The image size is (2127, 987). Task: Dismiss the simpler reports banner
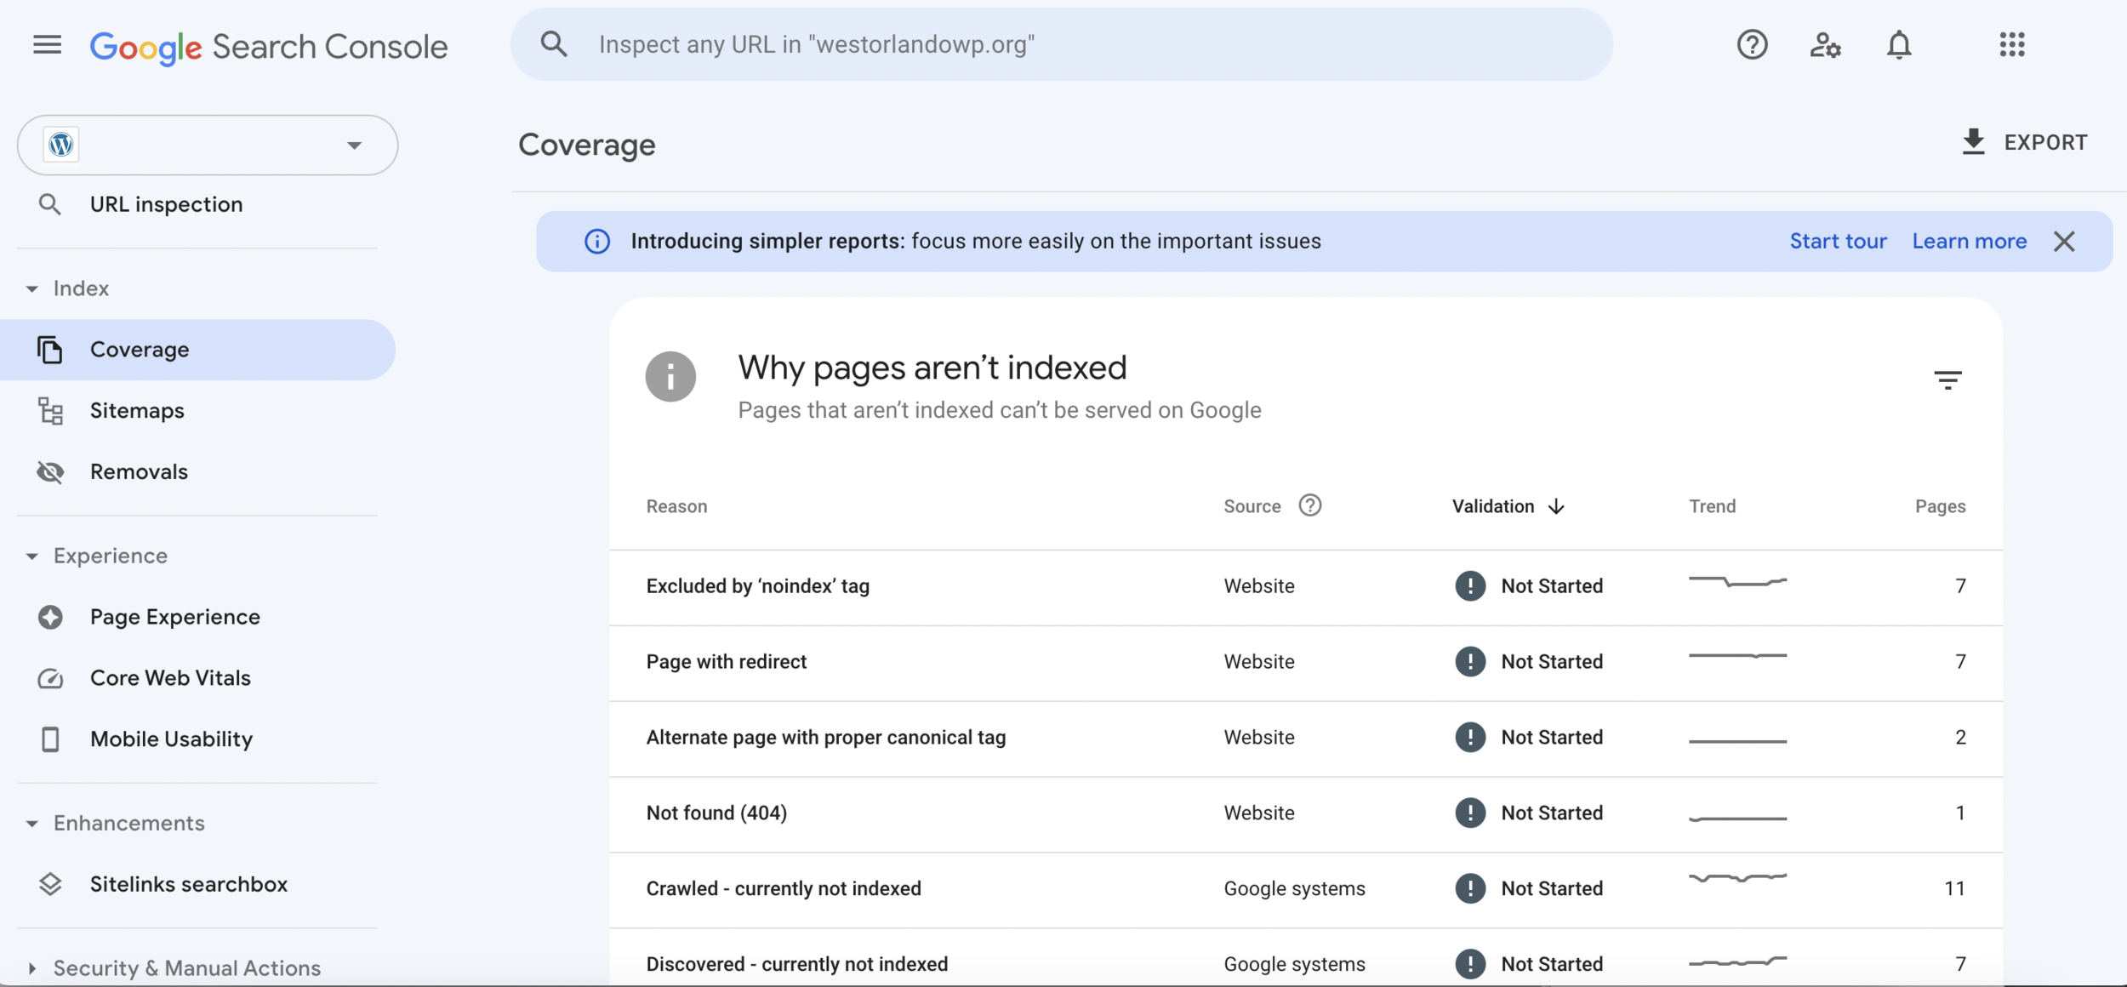click(x=2063, y=242)
